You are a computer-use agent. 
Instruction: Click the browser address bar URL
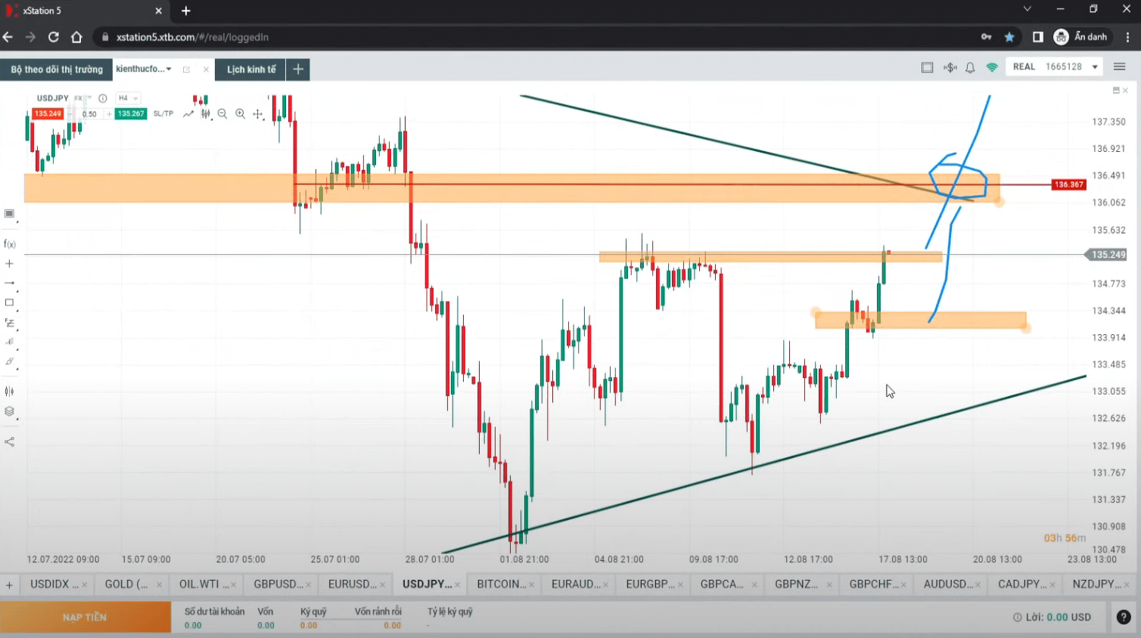[x=192, y=37]
